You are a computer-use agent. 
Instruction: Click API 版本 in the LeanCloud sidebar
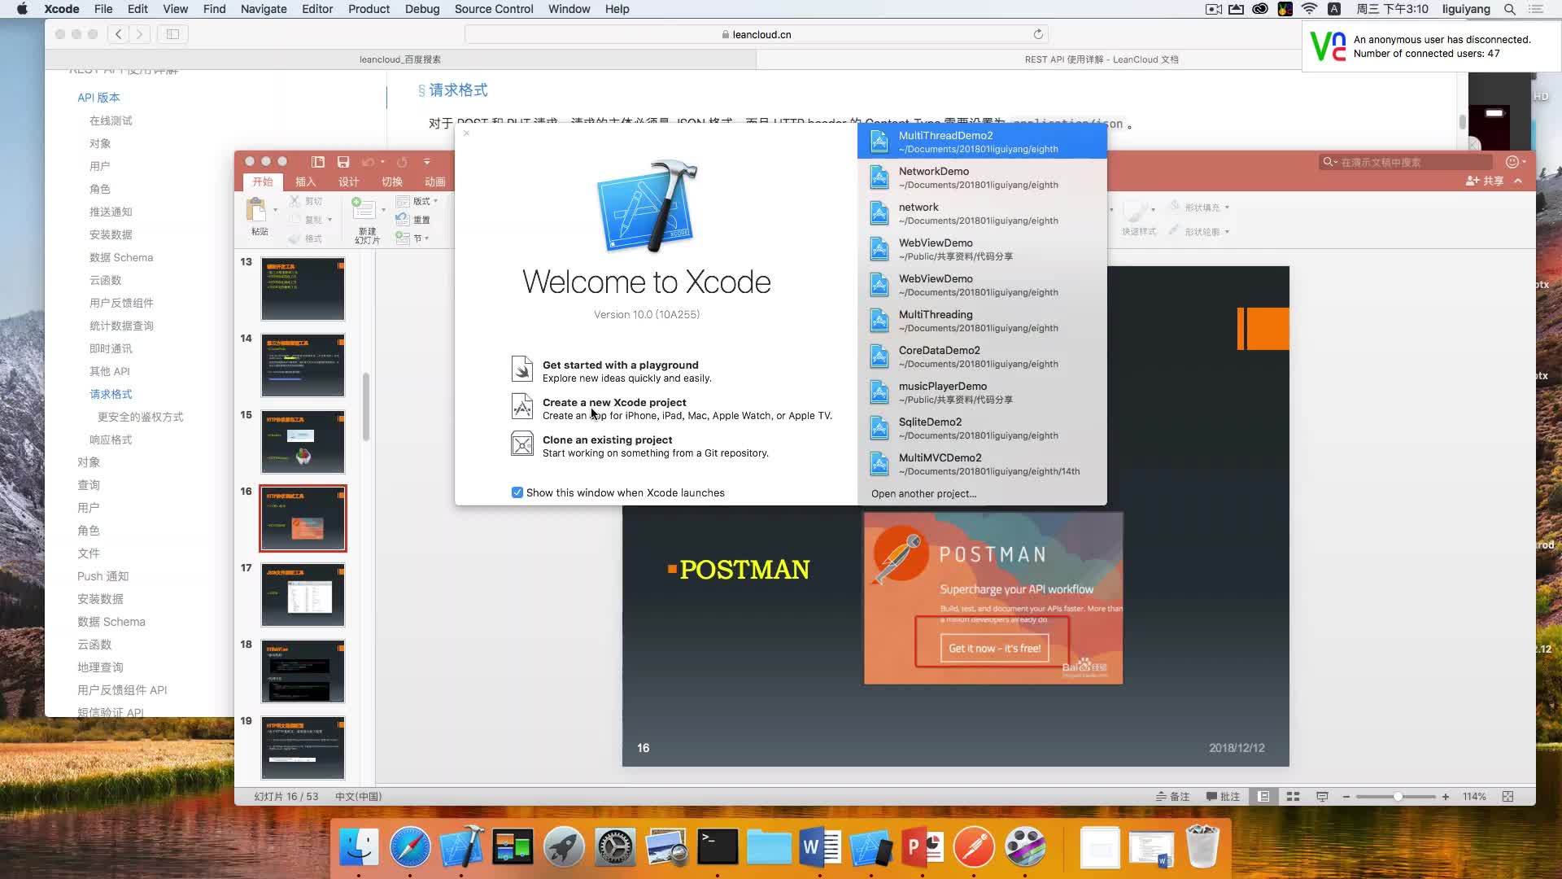pos(98,98)
